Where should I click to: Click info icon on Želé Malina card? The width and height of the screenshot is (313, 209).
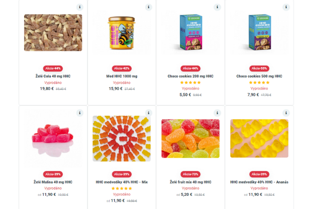[x=80, y=113]
